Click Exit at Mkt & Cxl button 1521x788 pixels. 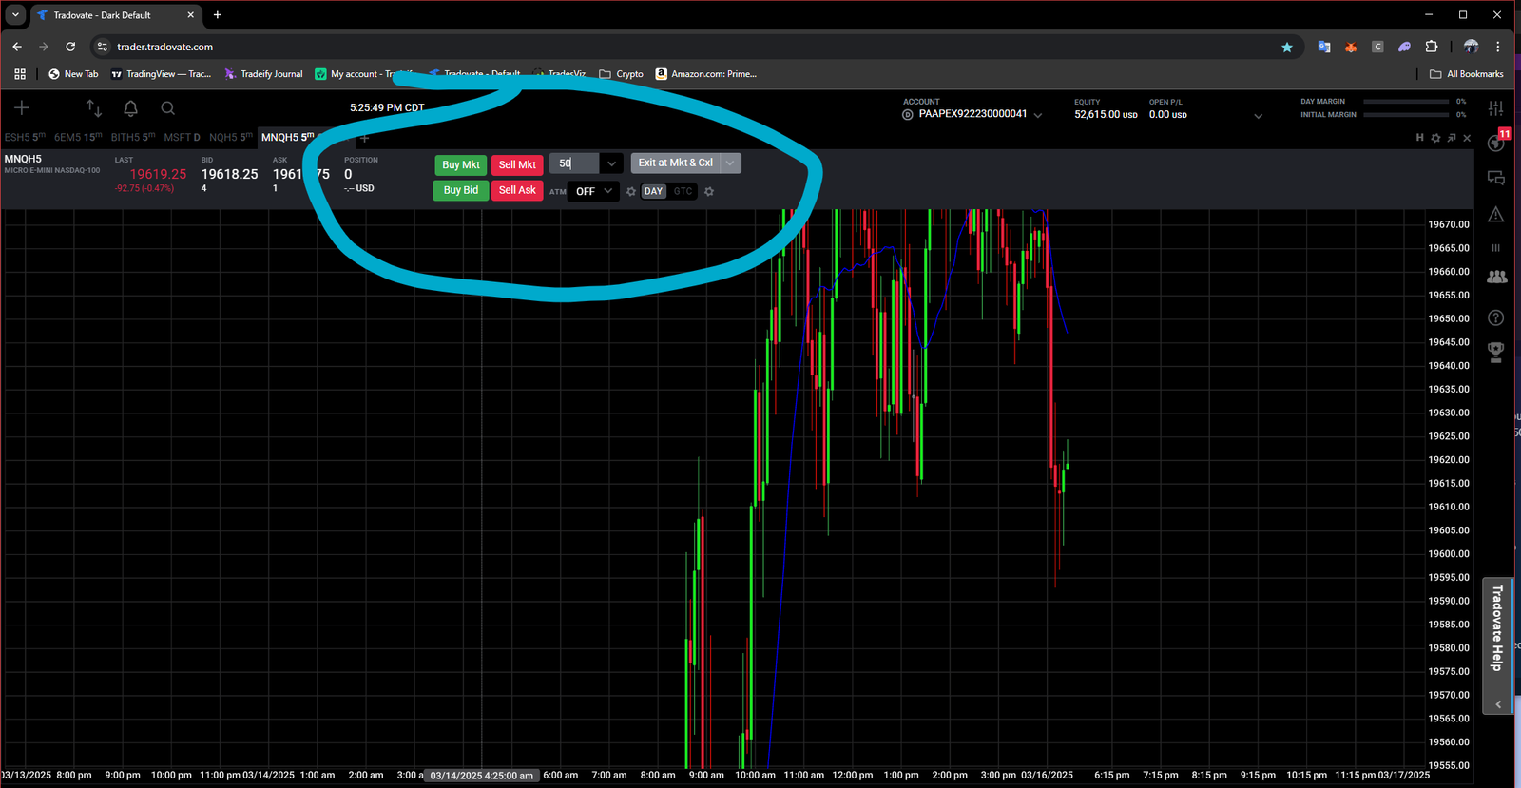(x=675, y=163)
